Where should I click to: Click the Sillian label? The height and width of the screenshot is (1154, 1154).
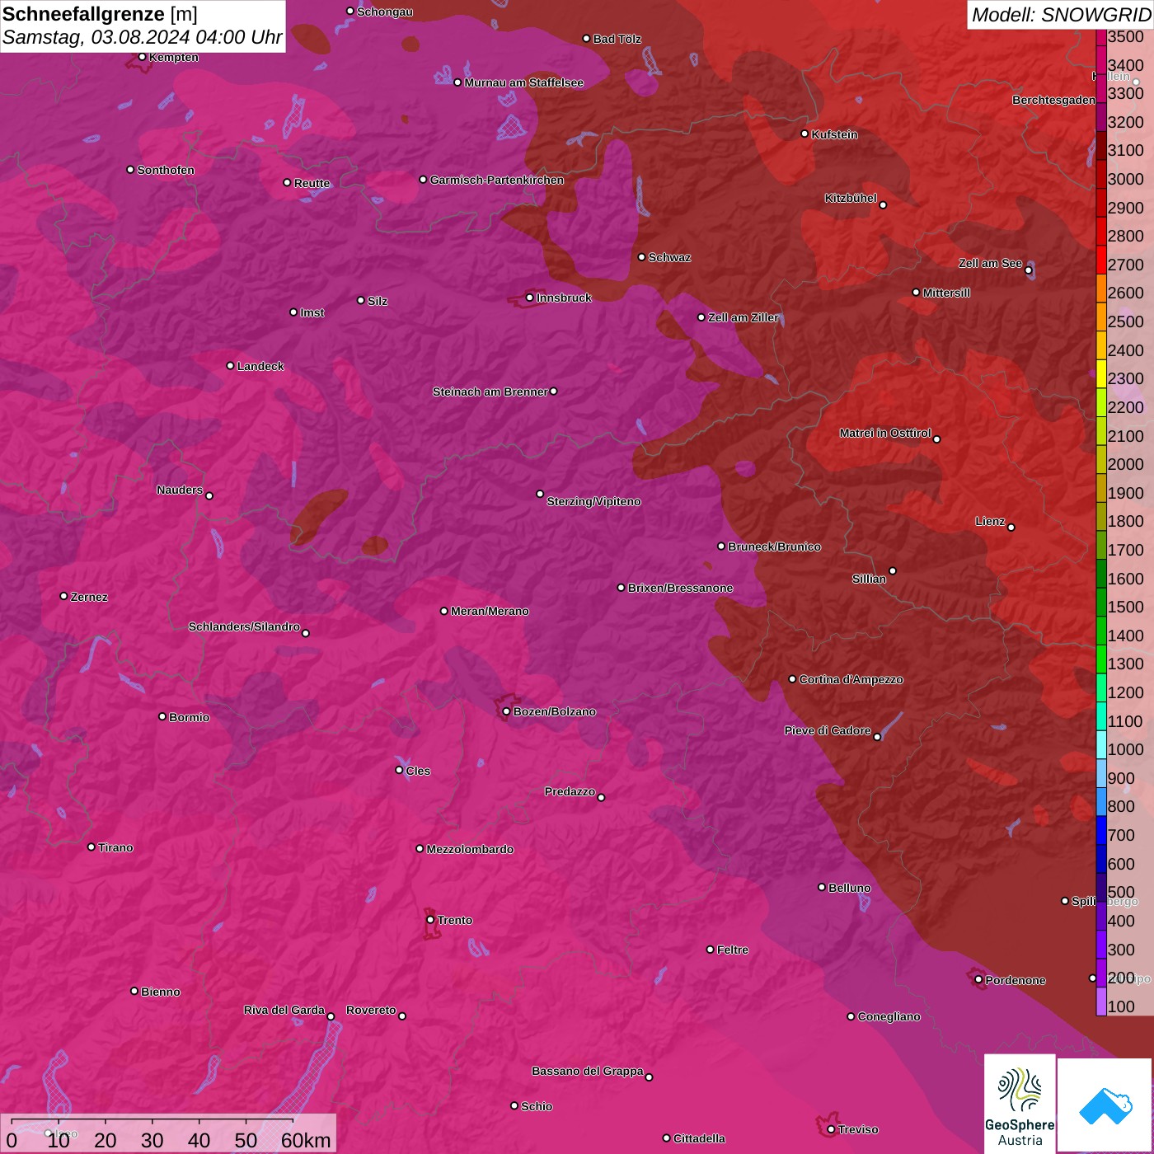pos(869,579)
